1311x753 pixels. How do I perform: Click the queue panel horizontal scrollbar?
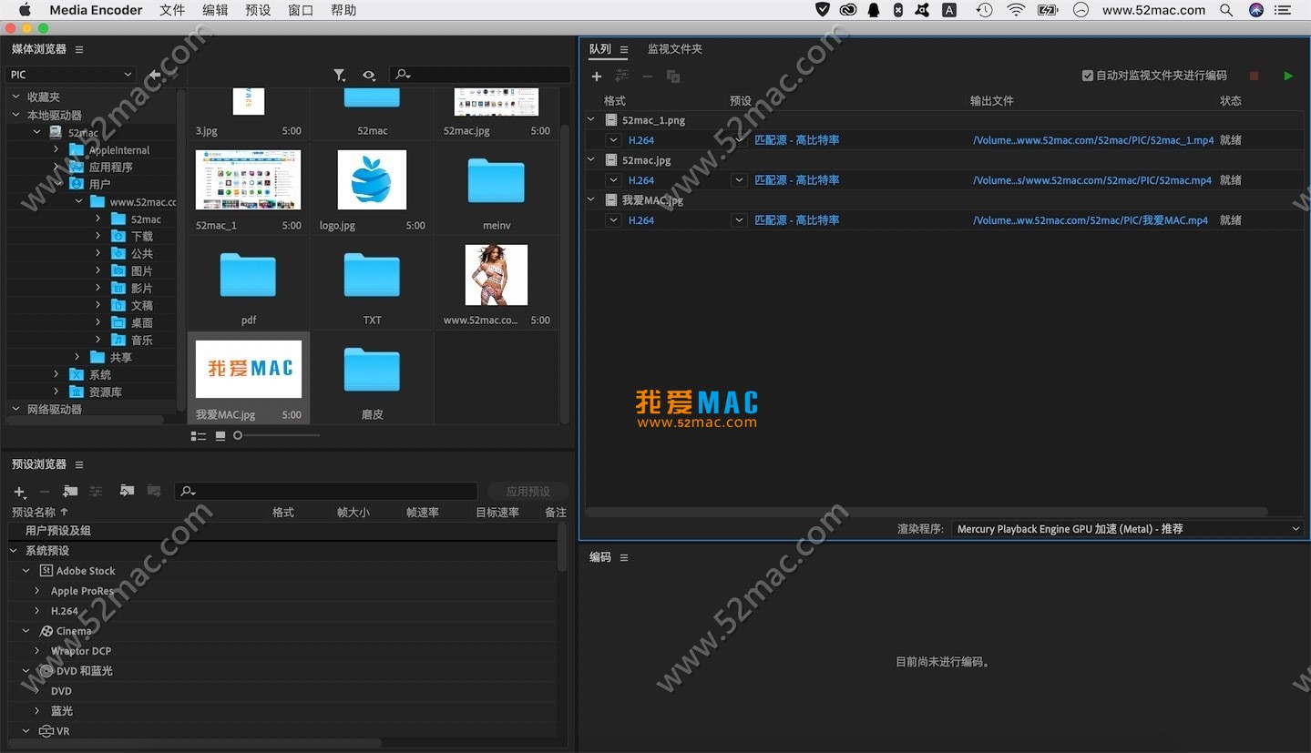(x=926, y=512)
